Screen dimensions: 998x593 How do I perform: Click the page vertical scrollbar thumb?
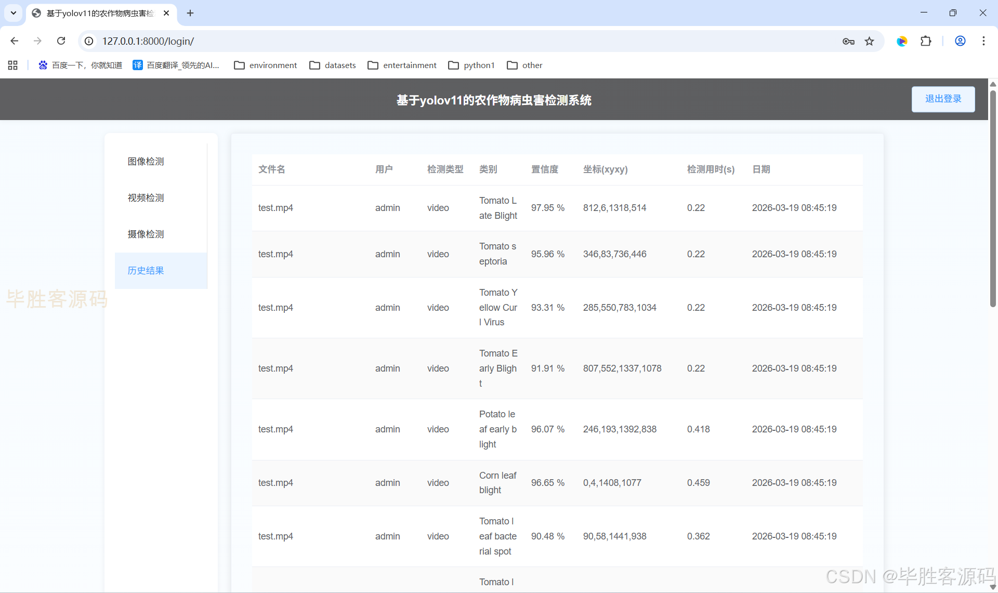[x=993, y=197]
